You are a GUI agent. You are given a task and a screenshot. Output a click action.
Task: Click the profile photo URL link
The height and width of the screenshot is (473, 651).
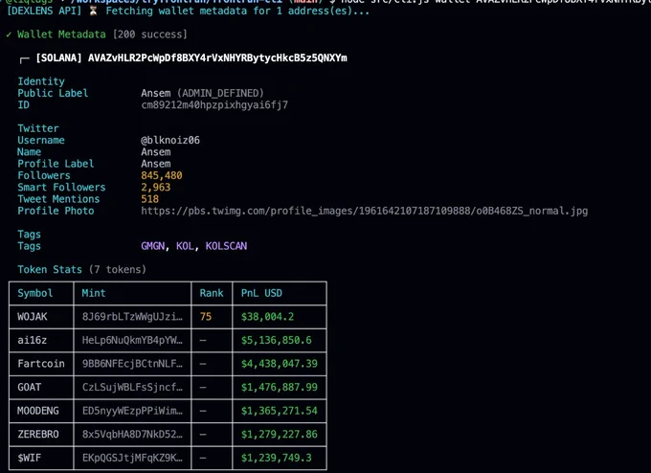click(x=364, y=211)
